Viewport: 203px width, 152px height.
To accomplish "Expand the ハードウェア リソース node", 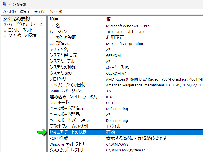I will [x=5, y=24].
